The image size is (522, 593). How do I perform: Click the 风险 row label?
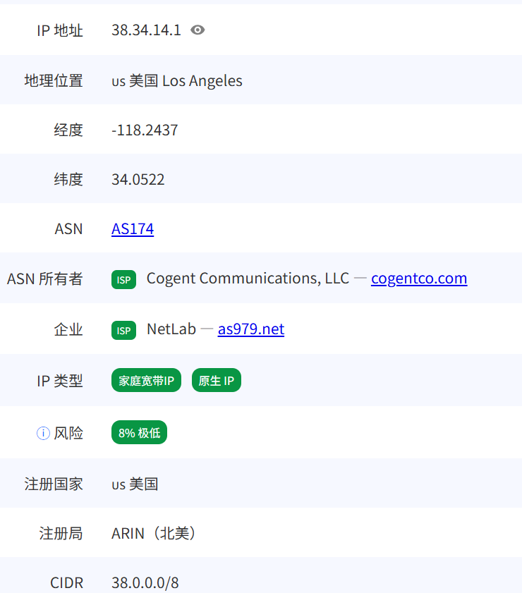[68, 433]
